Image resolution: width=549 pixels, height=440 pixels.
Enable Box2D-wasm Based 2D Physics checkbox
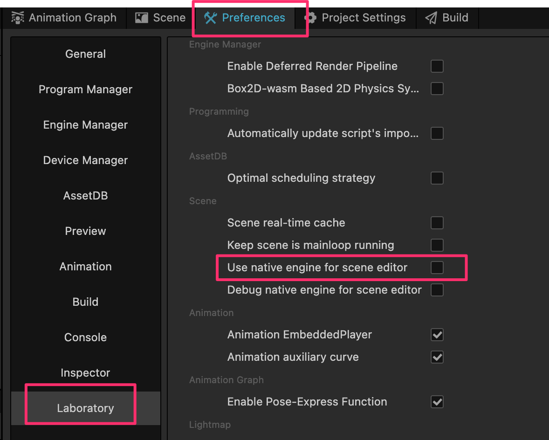click(437, 89)
